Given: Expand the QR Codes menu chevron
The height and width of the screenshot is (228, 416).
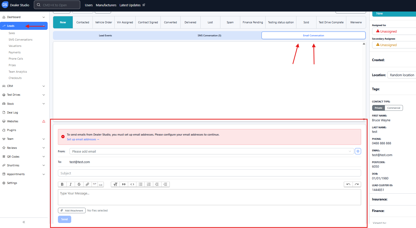Looking at the screenshot, I should click(44, 157).
